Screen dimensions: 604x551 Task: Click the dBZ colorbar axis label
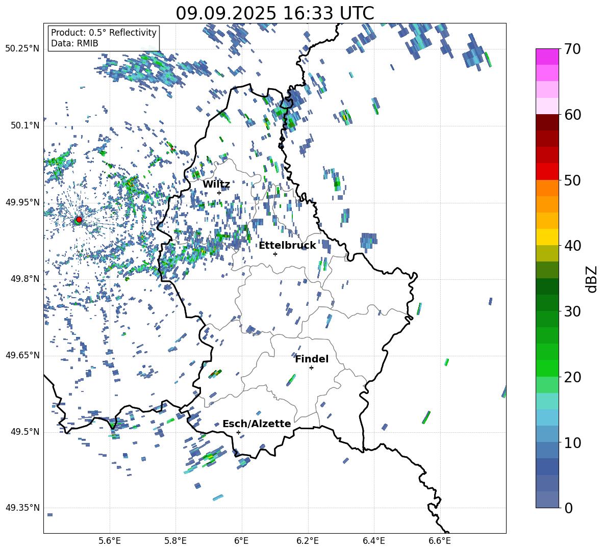coord(592,279)
